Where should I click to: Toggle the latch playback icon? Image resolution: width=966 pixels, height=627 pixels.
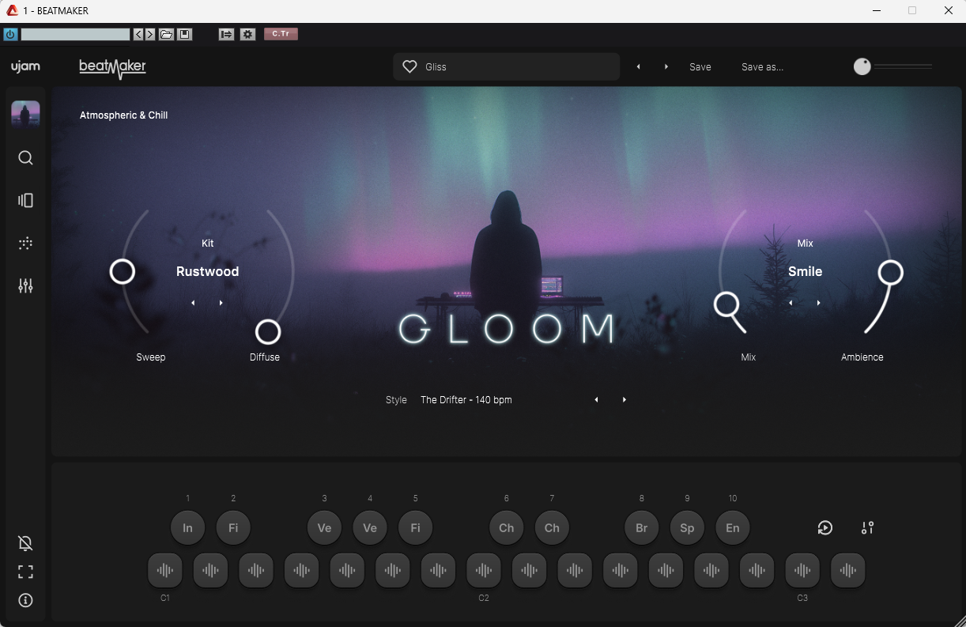point(825,528)
